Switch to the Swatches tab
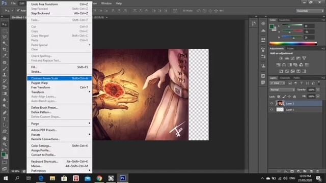 tap(284, 20)
